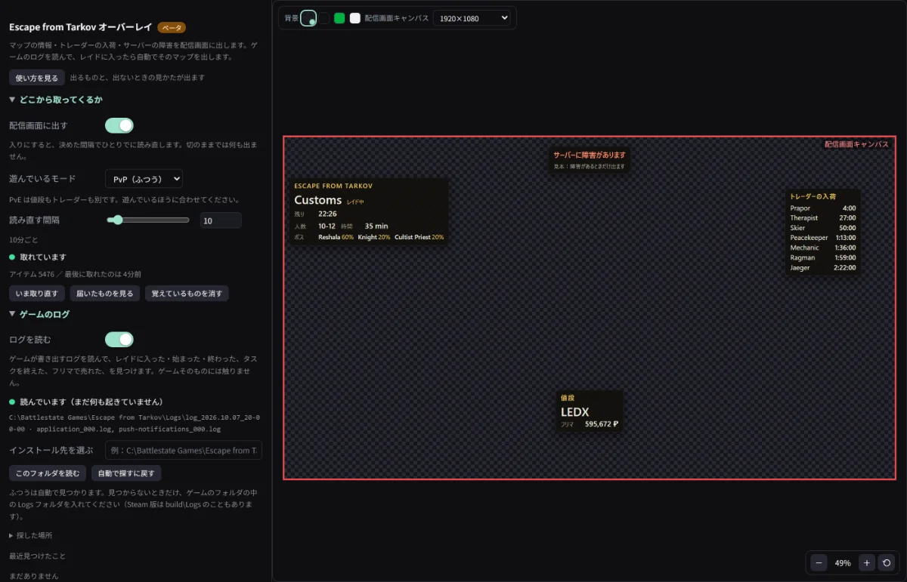Click the 読んでいます status line

[x=85, y=402]
